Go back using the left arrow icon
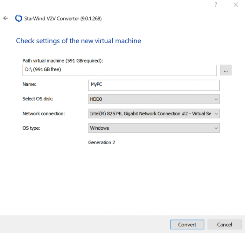 coord(6,18)
